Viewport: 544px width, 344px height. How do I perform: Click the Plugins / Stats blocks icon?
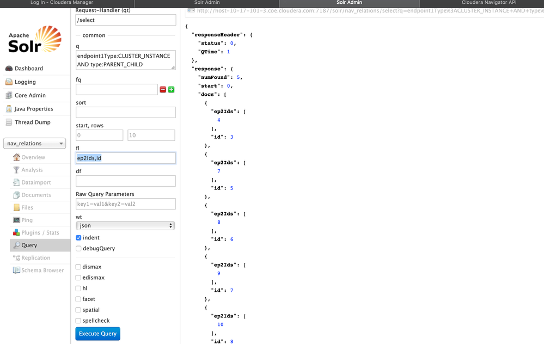[16, 232]
